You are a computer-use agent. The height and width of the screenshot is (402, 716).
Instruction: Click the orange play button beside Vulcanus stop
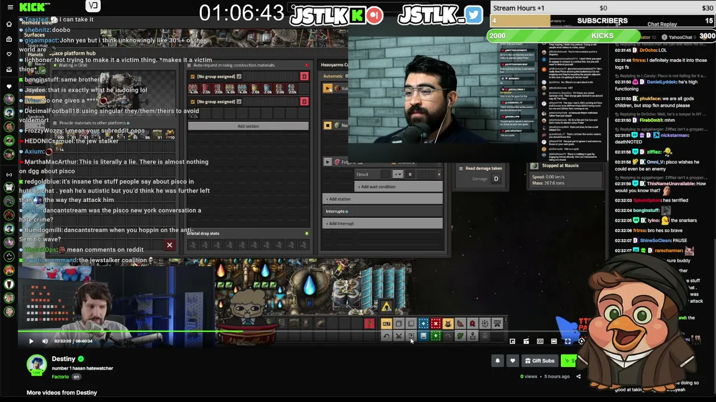[x=328, y=88]
